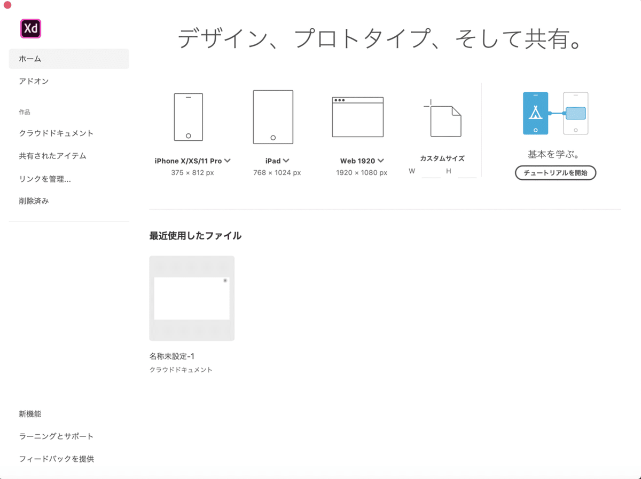The image size is (641, 479).
Task: Click the チュートリアルを開始 button
Action: [x=555, y=173]
